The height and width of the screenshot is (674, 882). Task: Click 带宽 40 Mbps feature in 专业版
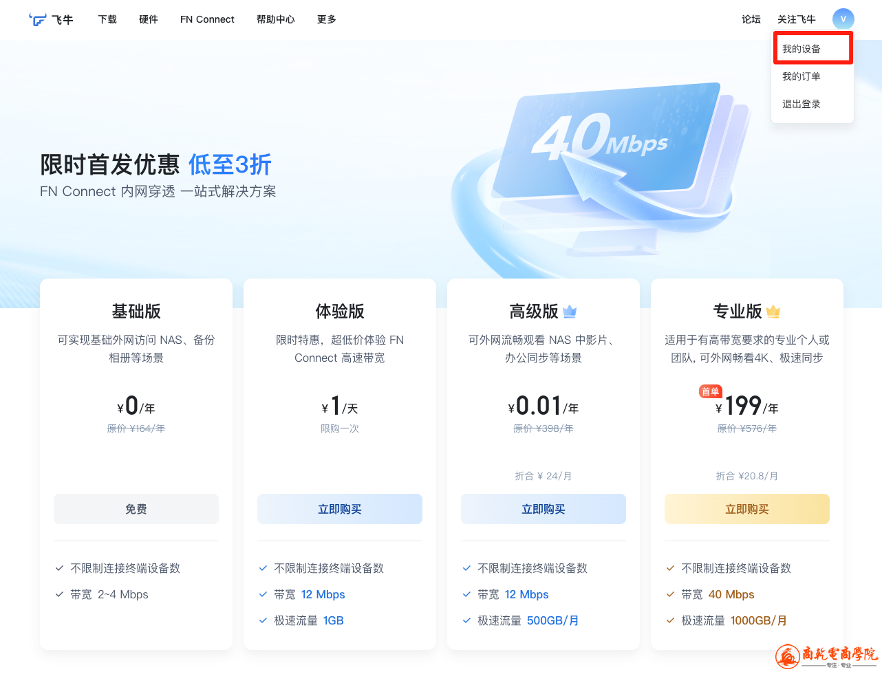point(710,594)
